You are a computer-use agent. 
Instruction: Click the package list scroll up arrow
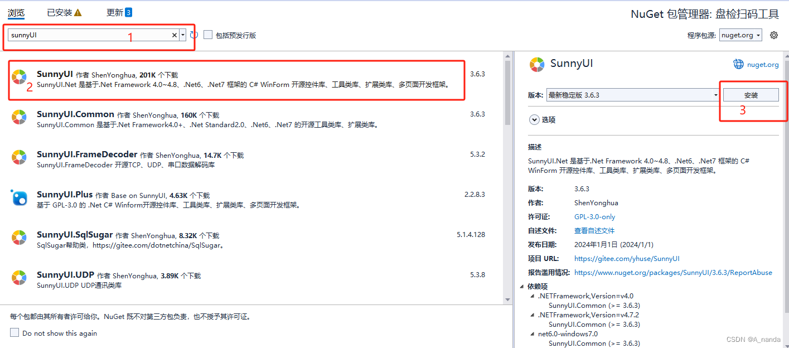tap(507, 56)
